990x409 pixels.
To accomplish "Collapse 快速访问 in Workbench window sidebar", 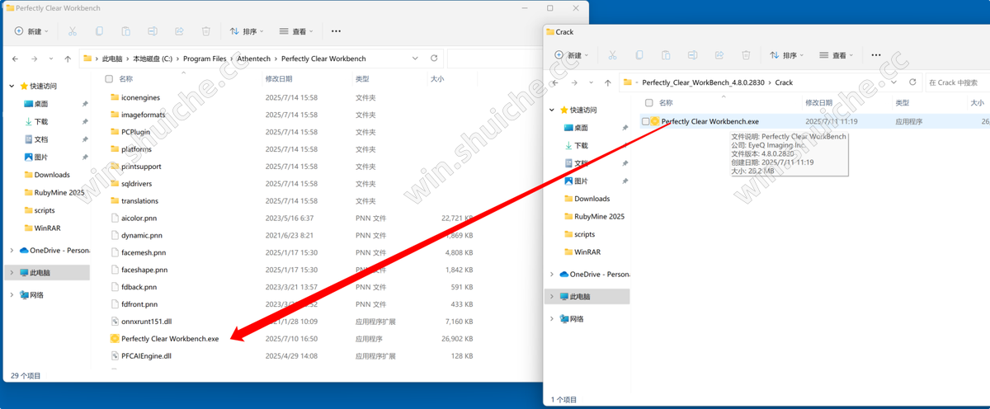I will coord(12,86).
